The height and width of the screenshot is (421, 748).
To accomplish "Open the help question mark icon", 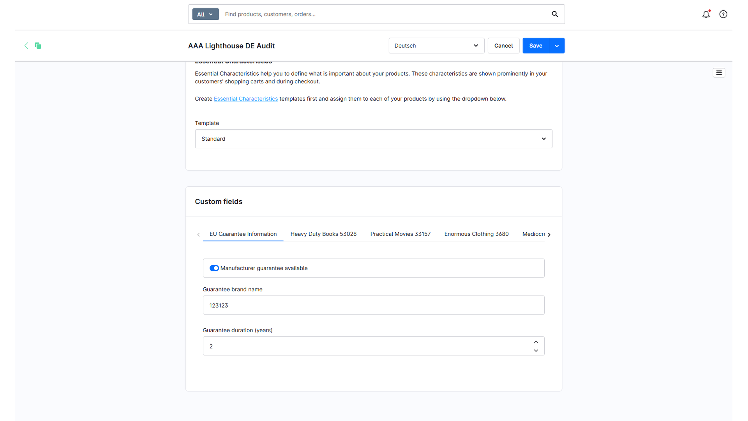I will tap(723, 14).
